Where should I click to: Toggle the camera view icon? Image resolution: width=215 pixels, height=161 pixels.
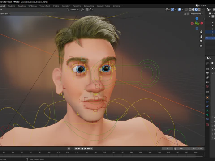pos(201,41)
